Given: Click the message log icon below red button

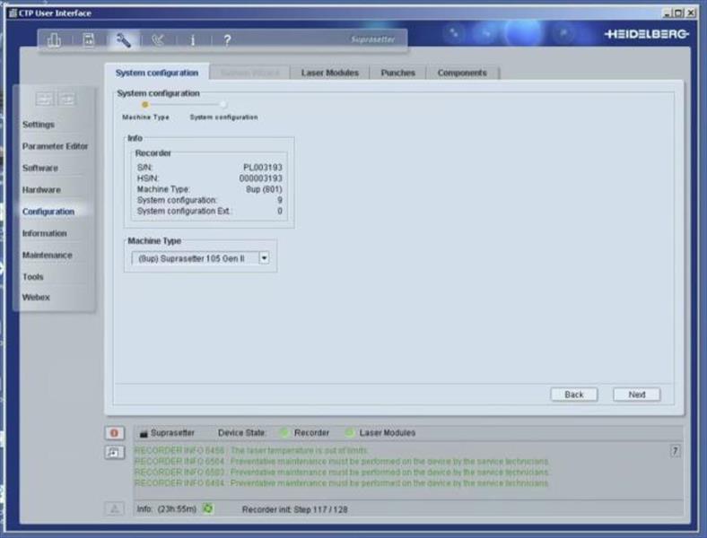Looking at the screenshot, I should click(x=114, y=452).
